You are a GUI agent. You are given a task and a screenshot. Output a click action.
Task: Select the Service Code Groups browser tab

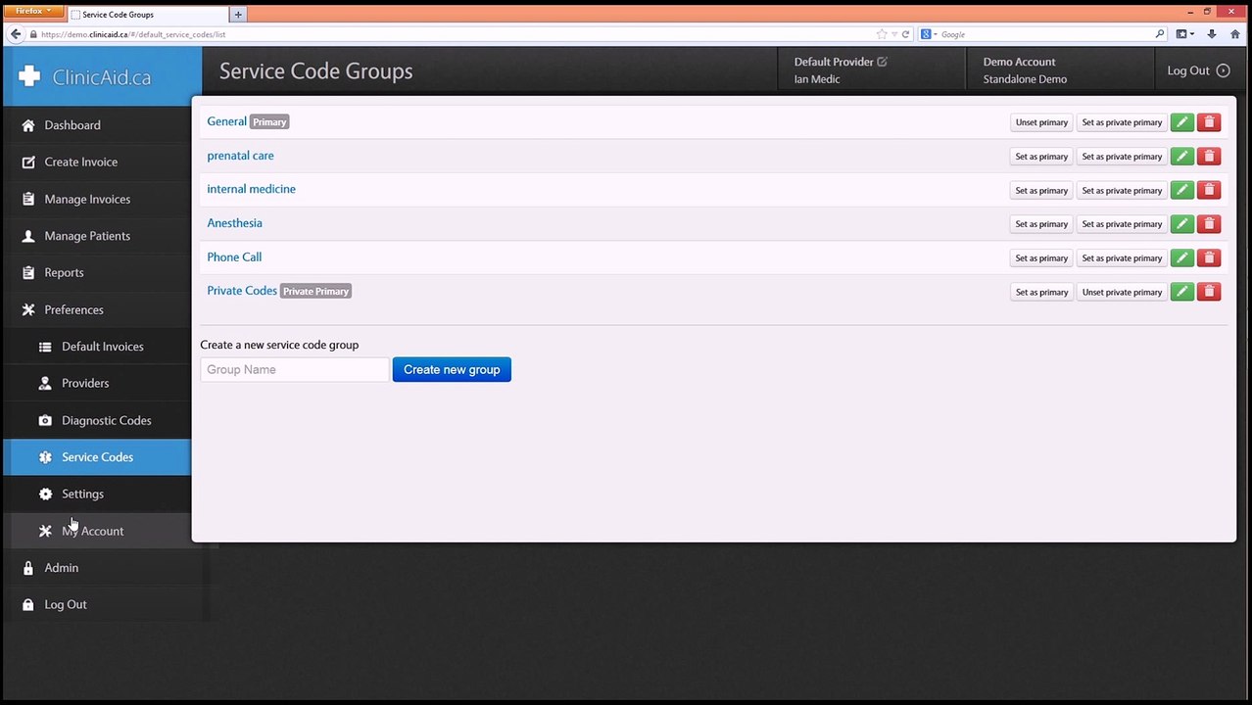point(147,15)
